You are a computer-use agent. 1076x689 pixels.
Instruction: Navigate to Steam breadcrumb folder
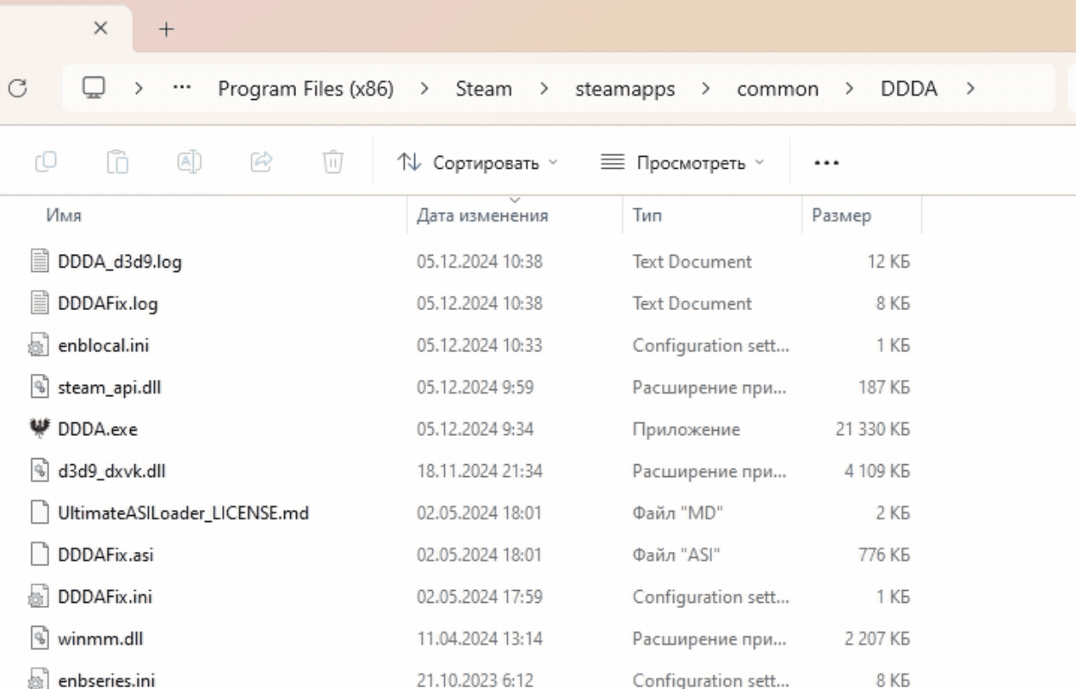pyautogui.click(x=484, y=89)
